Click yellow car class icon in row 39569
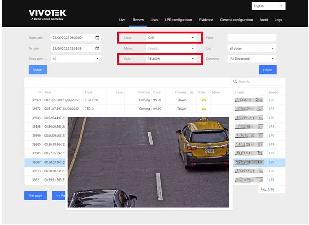309x225 pixels. (203, 100)
